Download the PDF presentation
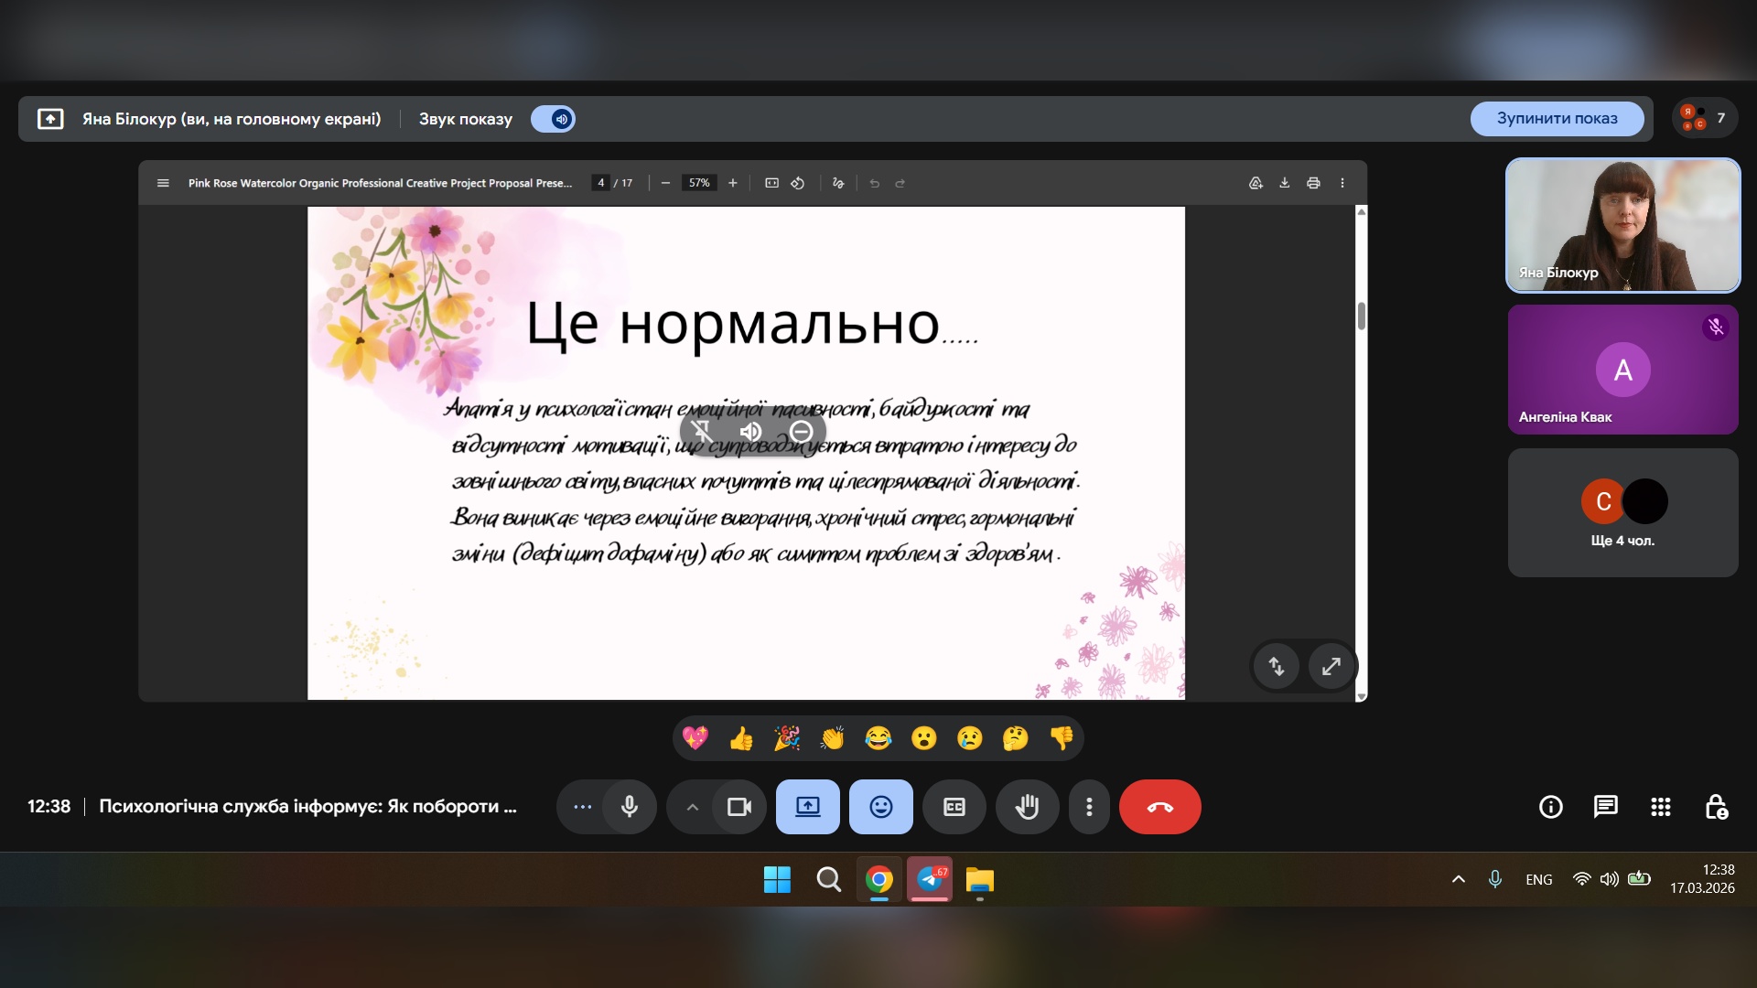Viewport: 1757px width, 988px height. (1284, 183)
